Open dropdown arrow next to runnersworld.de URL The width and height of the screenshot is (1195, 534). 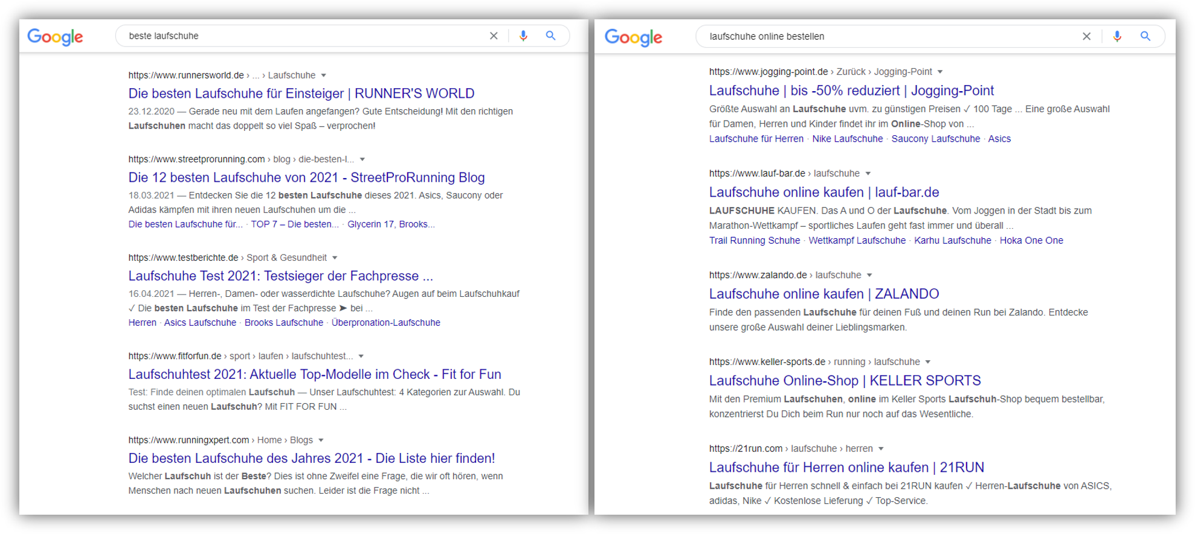click(x=324, y=75)
